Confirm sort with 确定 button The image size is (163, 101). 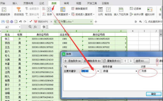(154, 94)
